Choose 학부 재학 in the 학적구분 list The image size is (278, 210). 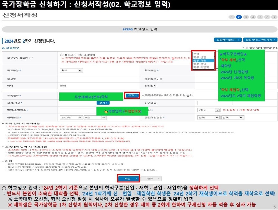[x=203, y=60]
